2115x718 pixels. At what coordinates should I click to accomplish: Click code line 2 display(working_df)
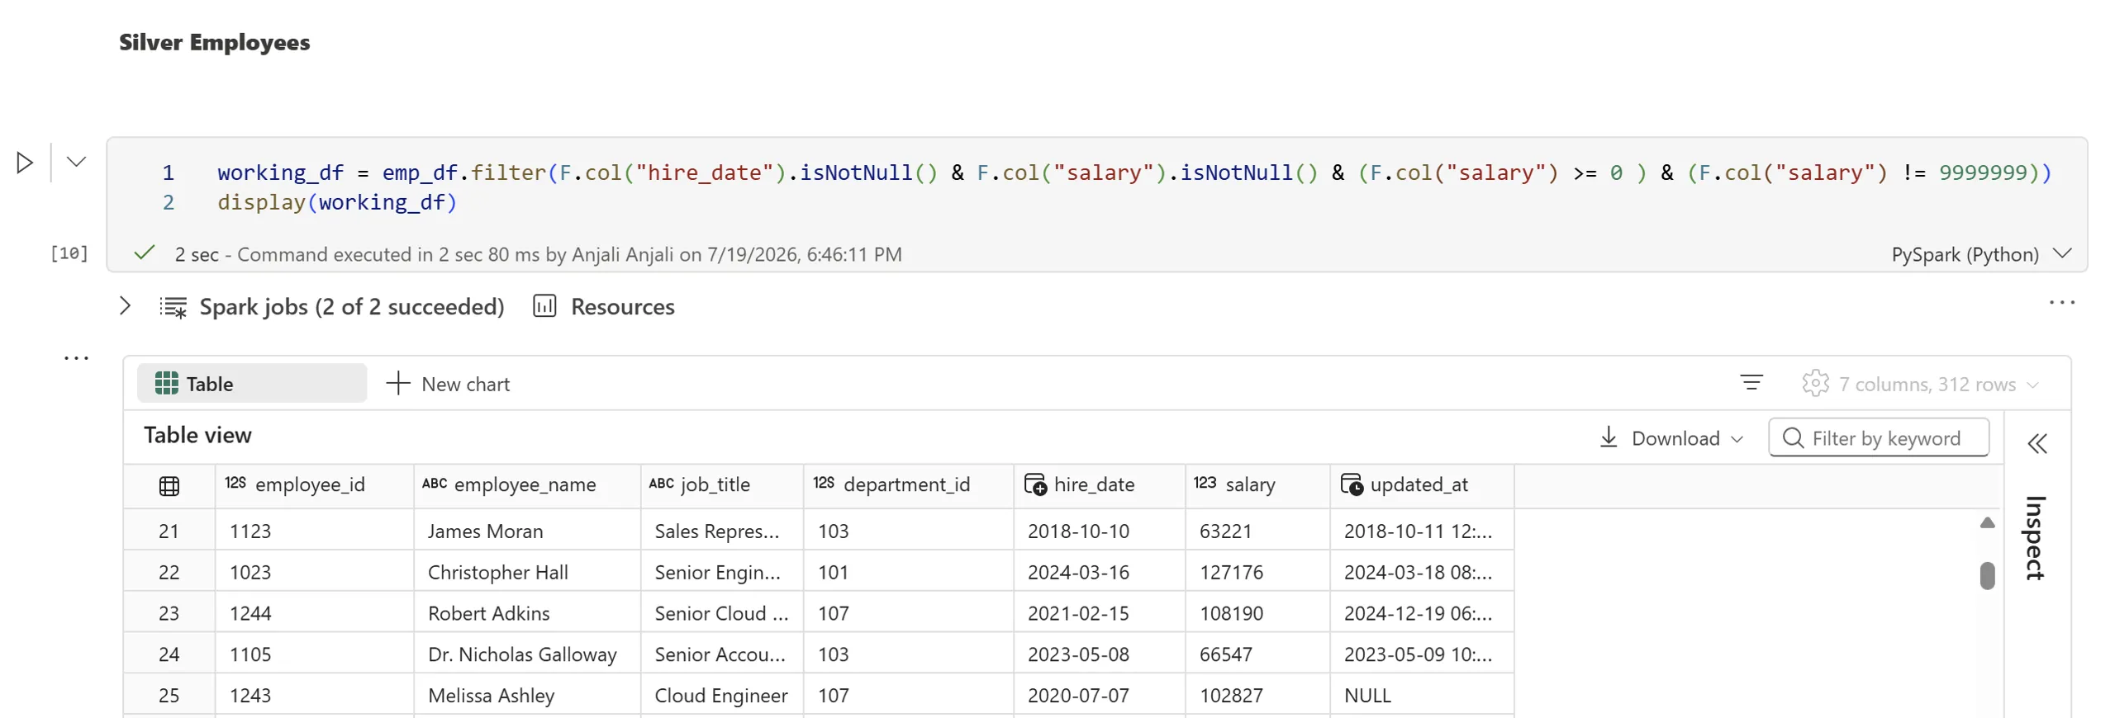tap(337, 202)
